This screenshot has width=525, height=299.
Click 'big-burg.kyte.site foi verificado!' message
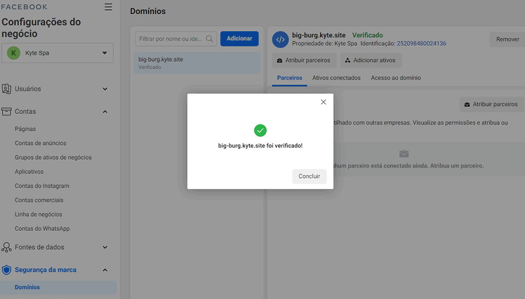point(260,146)
